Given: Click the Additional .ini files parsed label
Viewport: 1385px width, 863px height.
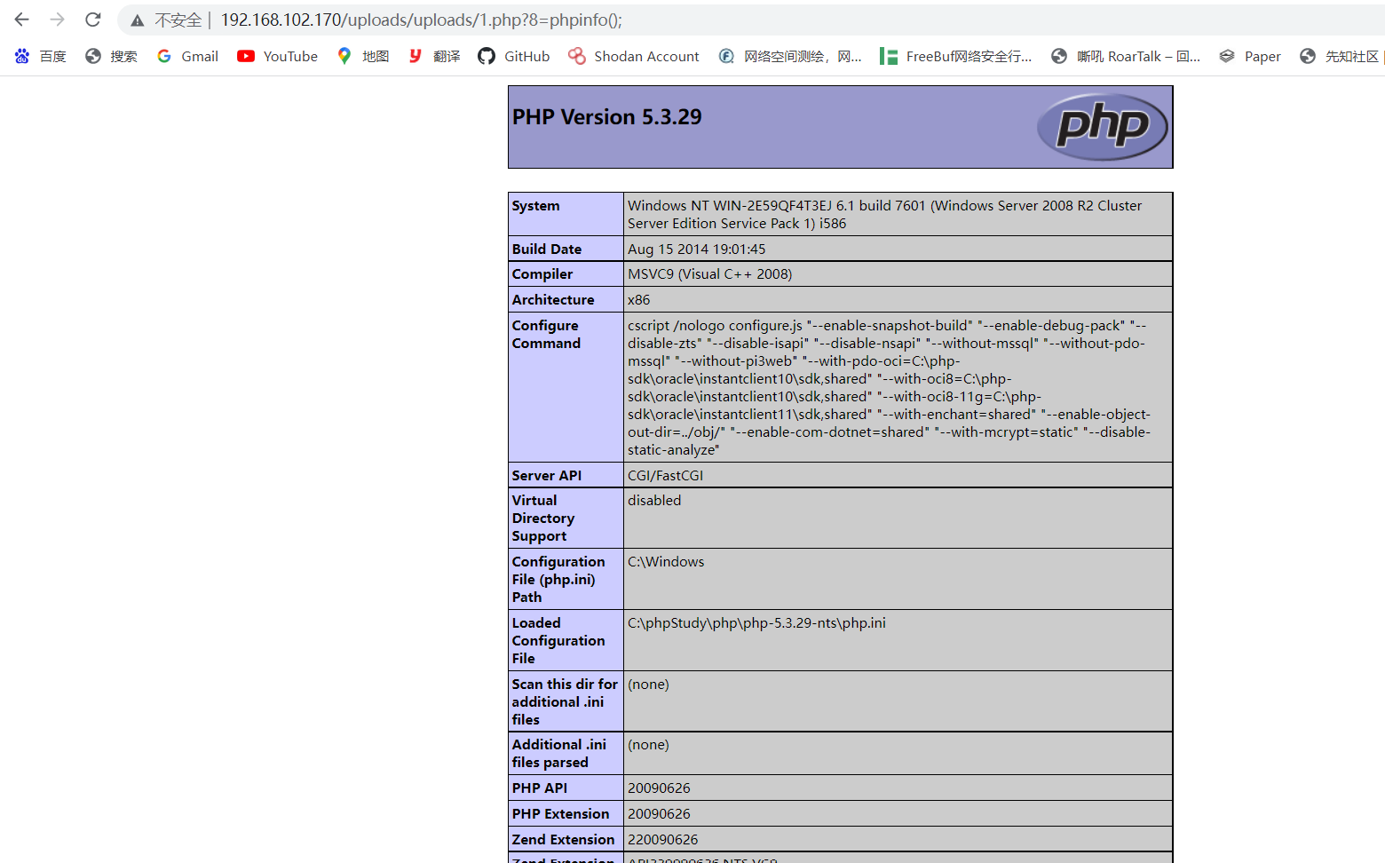Looking at the screenshot, I should [x=559, y=753].
